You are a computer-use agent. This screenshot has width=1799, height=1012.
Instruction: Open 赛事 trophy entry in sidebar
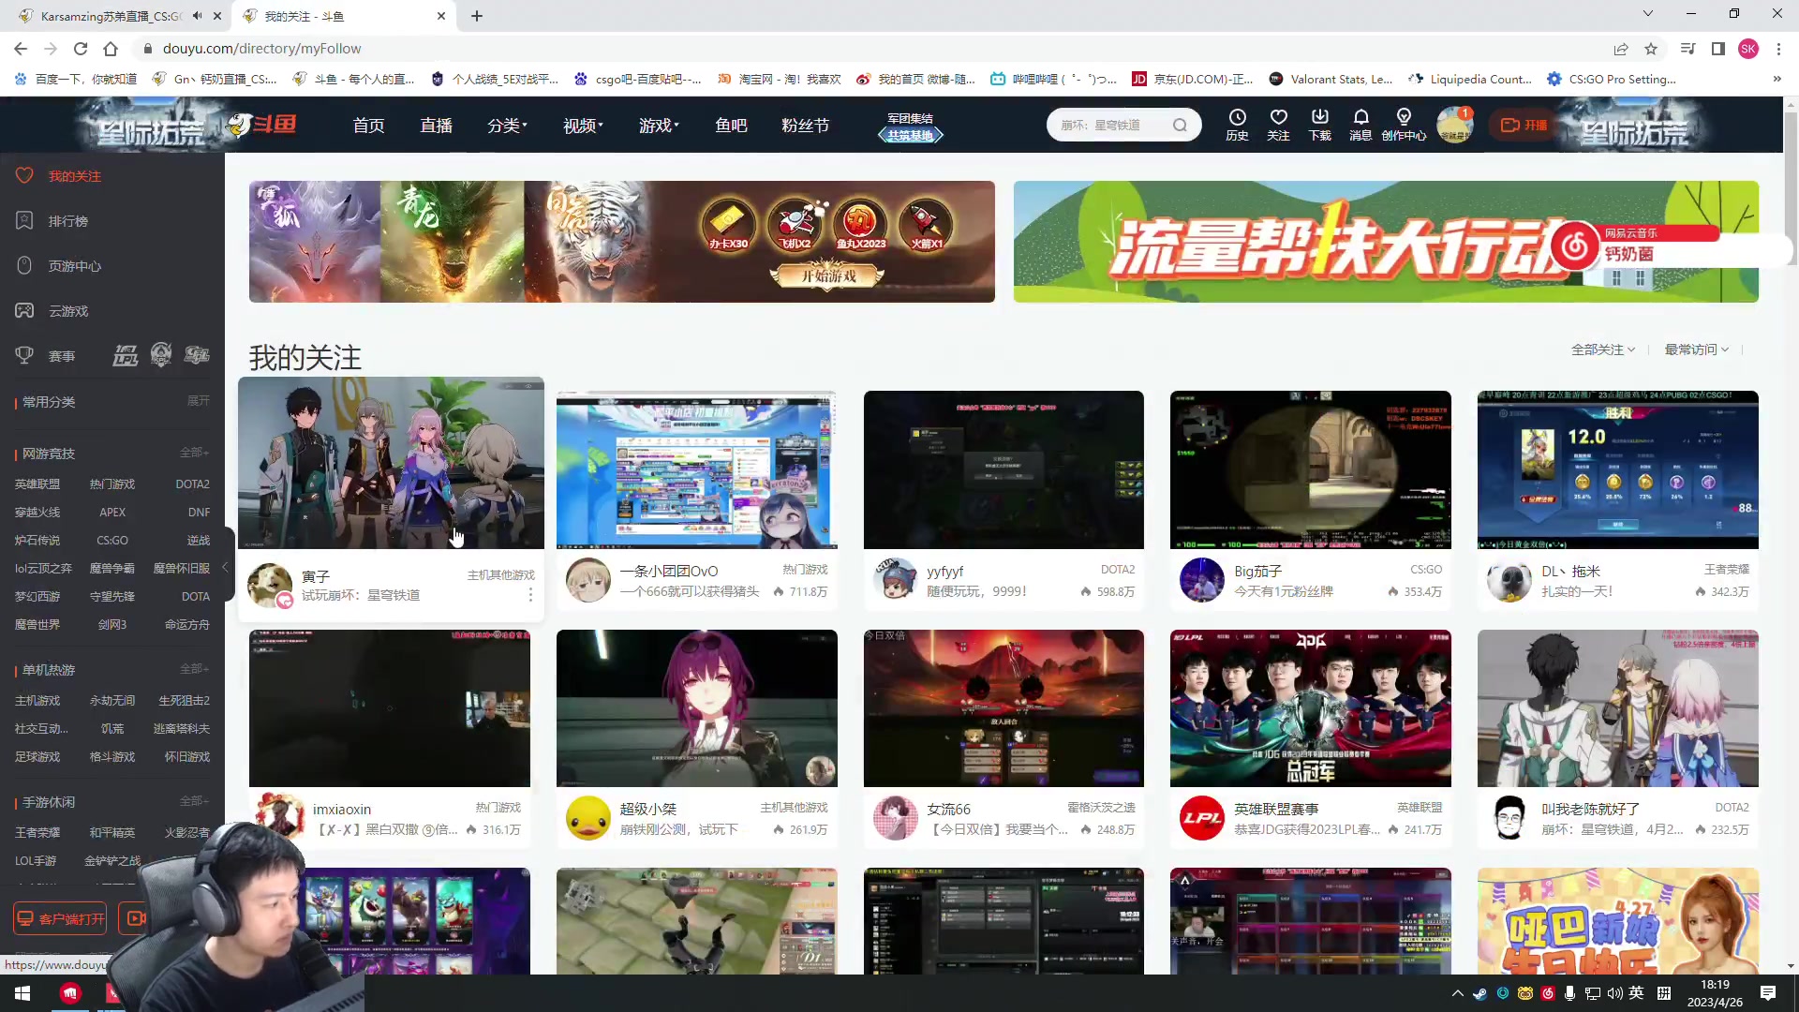click(61, 356)
